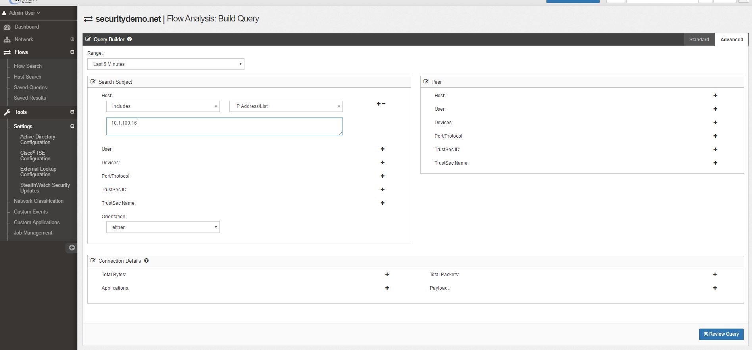This screenshot has width=752, height=350.
Task: Add a Total Packets condition
Action: pos(715,275)
